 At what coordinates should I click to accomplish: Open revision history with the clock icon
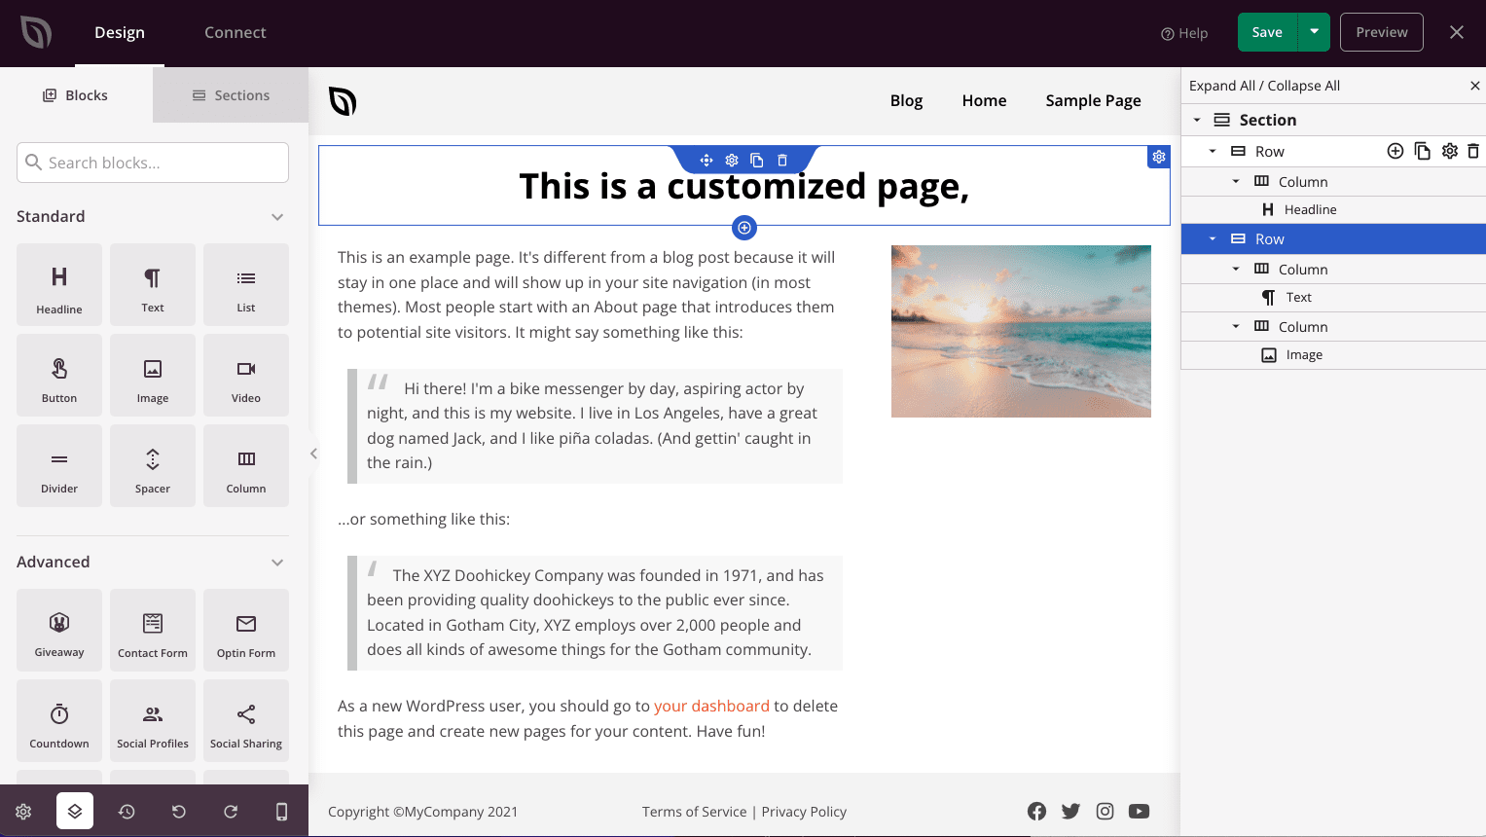tap(127, 811)
